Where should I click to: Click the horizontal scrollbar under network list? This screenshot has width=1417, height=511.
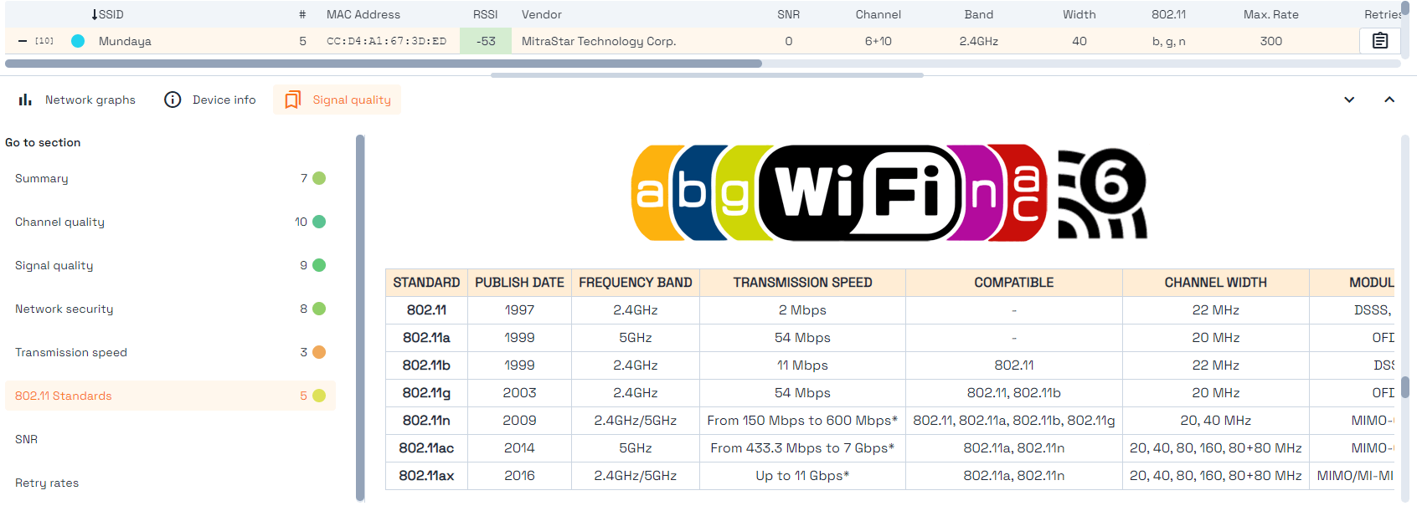pyautogui.click(x=384, y=64)
